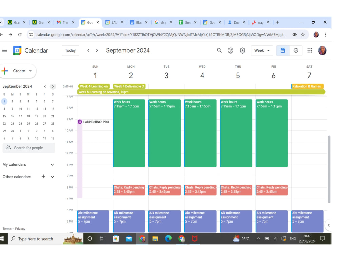
Task: Collapse the My calendars section
Action: click(x=52, y=165)
